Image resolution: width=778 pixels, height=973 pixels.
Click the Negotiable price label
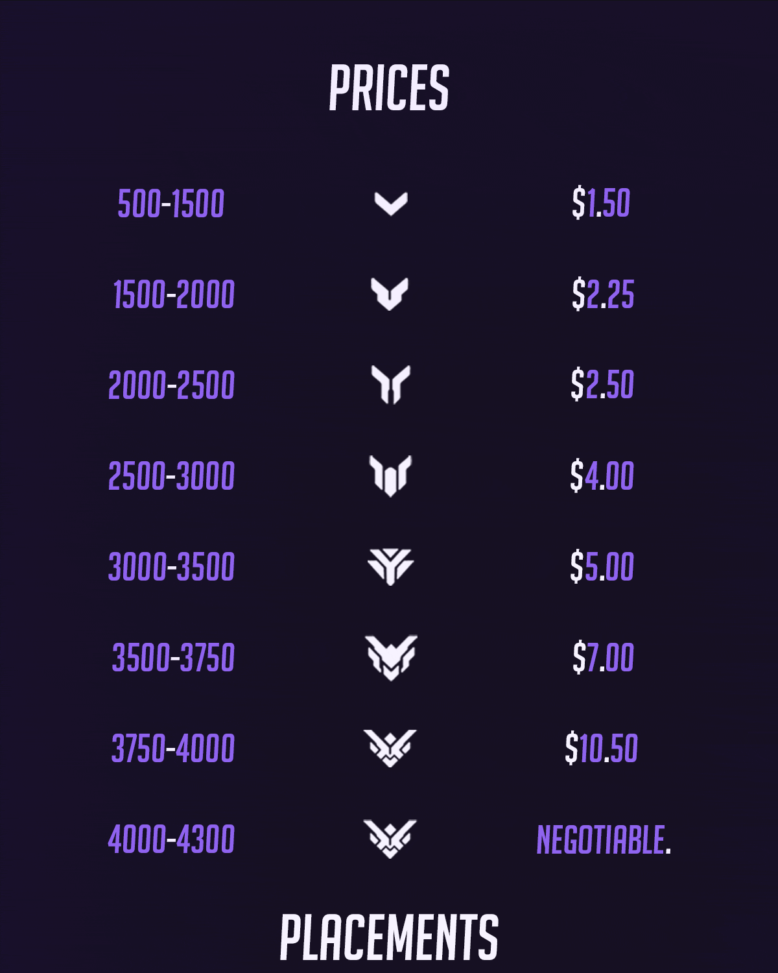pyautogui.click(x=604, y=840)
